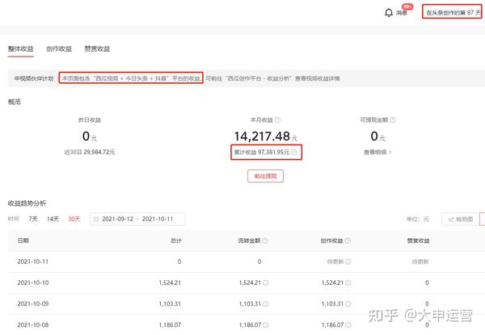The image size is (485, 335).
Task: Click the 日期 column header
Action: tap(23, 241)
